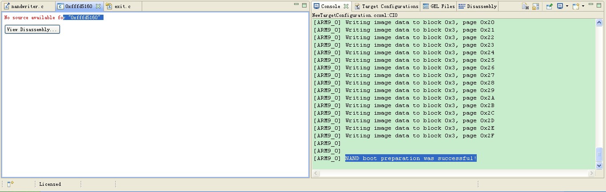Click console line for page 0x2A
This screenshot has height=192, width=606.
pos(404,98)
